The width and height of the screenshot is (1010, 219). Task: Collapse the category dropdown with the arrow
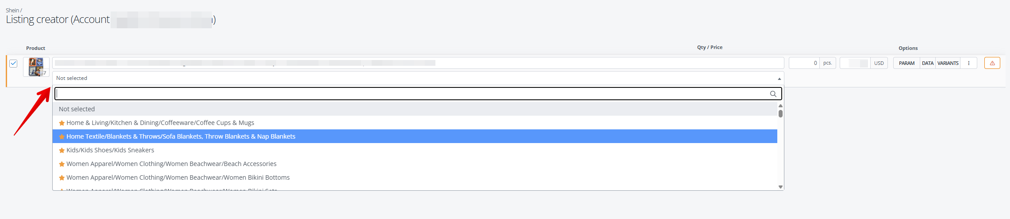pos(779,79)
